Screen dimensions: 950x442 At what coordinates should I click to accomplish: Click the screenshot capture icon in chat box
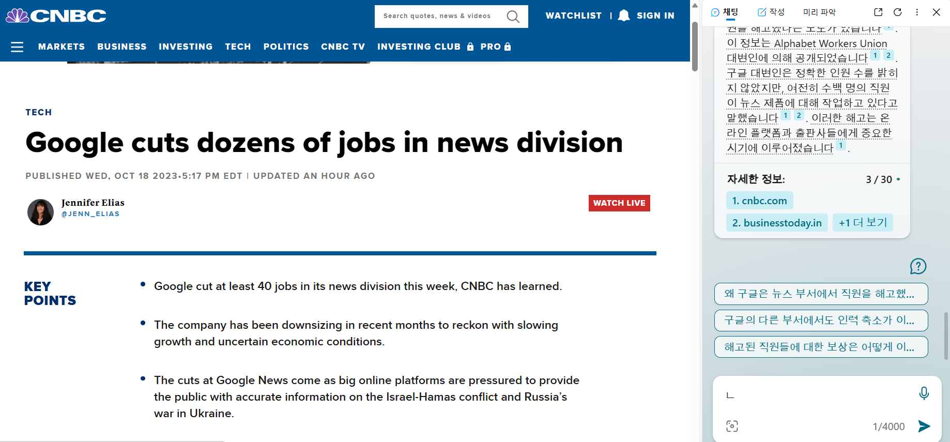point(732,426)
